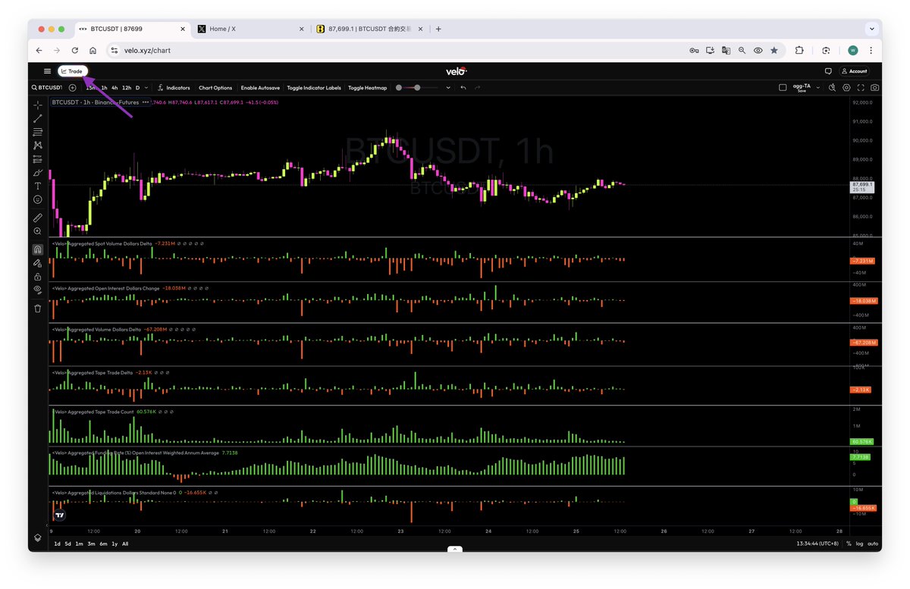910x589 pixels.
Task: Open the Account menu
Action: [x=855, y=71]
